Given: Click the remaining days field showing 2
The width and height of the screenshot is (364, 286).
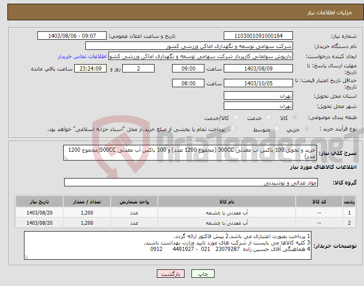Looking at the screenshot, I should pyautogui.click(x=138, y=68).
